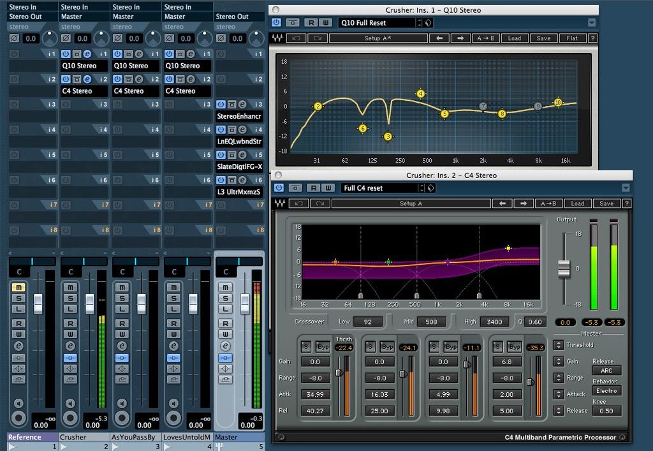Toggle ARC release mode button
653x451 pixels.
pos(606,371)
